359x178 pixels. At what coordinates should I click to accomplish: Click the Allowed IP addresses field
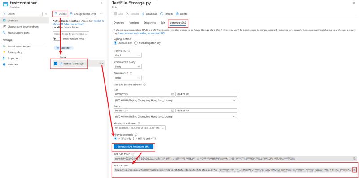140,128
